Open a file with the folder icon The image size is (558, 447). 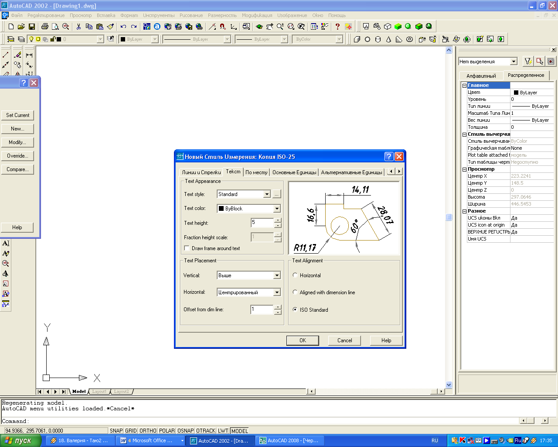[x=21, y=27]
